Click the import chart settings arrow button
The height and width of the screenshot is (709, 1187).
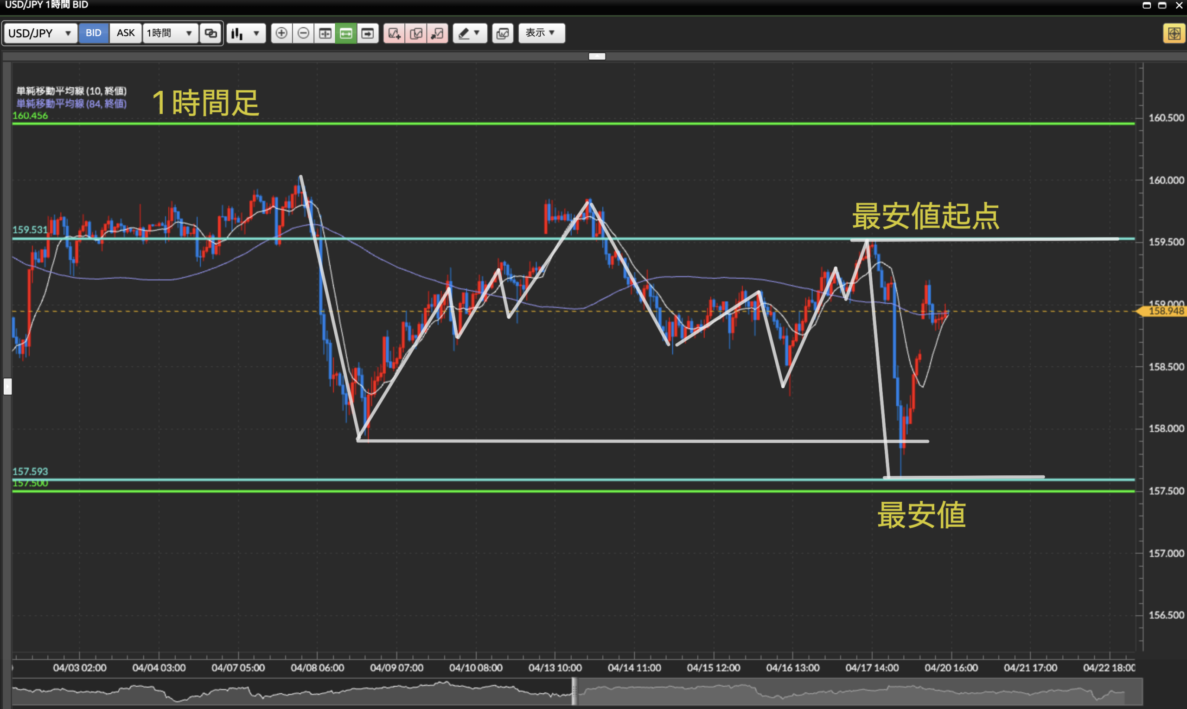(437, 33)
